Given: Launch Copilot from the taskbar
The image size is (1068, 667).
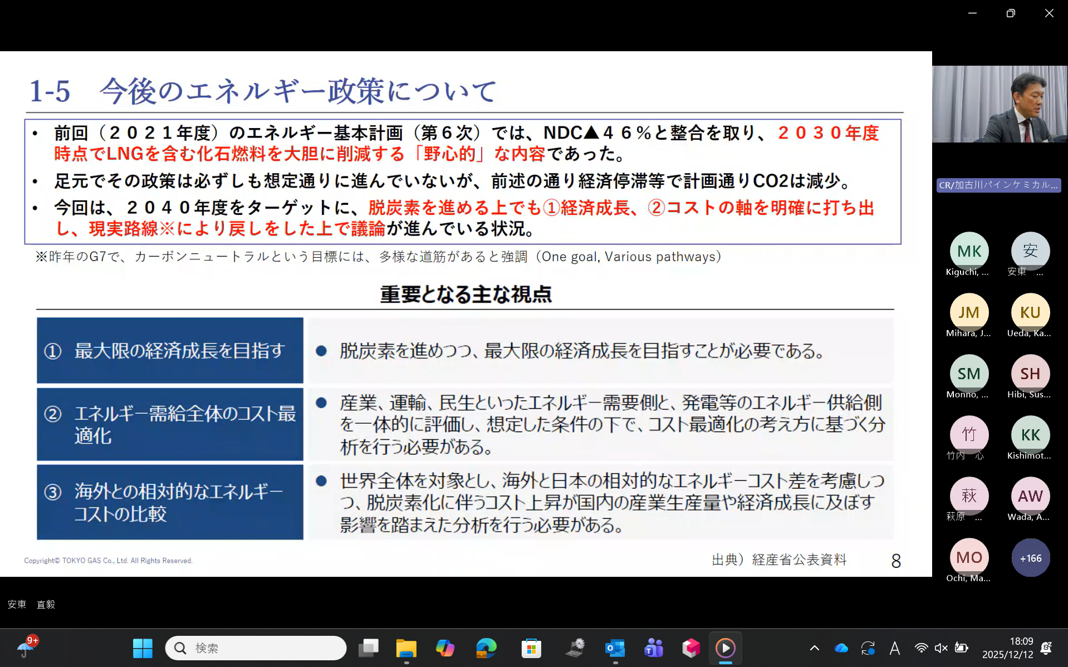Looking at the screenshot, I should [x=445, y=648].
